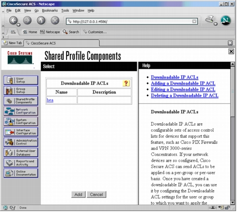Open Shared Profile Components in sidebar

21,101
